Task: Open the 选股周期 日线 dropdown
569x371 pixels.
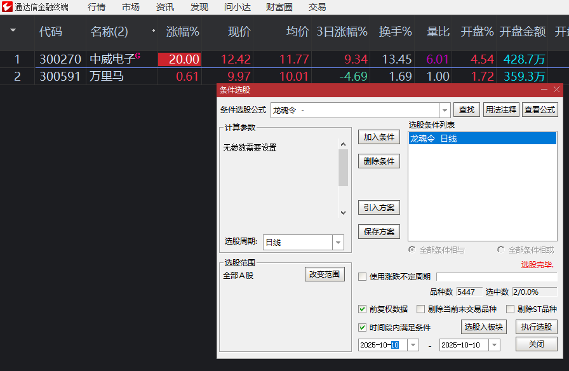Action: [338, 242]
